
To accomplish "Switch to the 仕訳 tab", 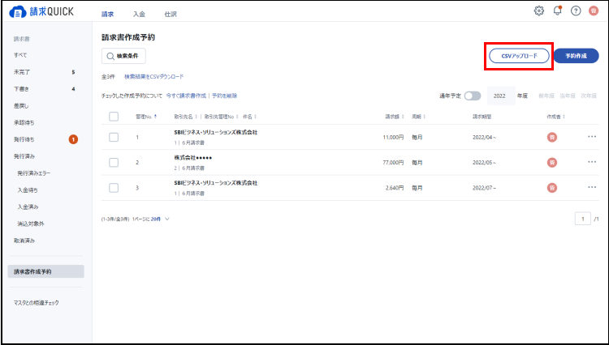I will pyautogui.click(x=171, y=15).
